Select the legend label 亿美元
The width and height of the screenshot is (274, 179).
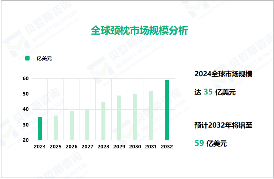[44, 58]
